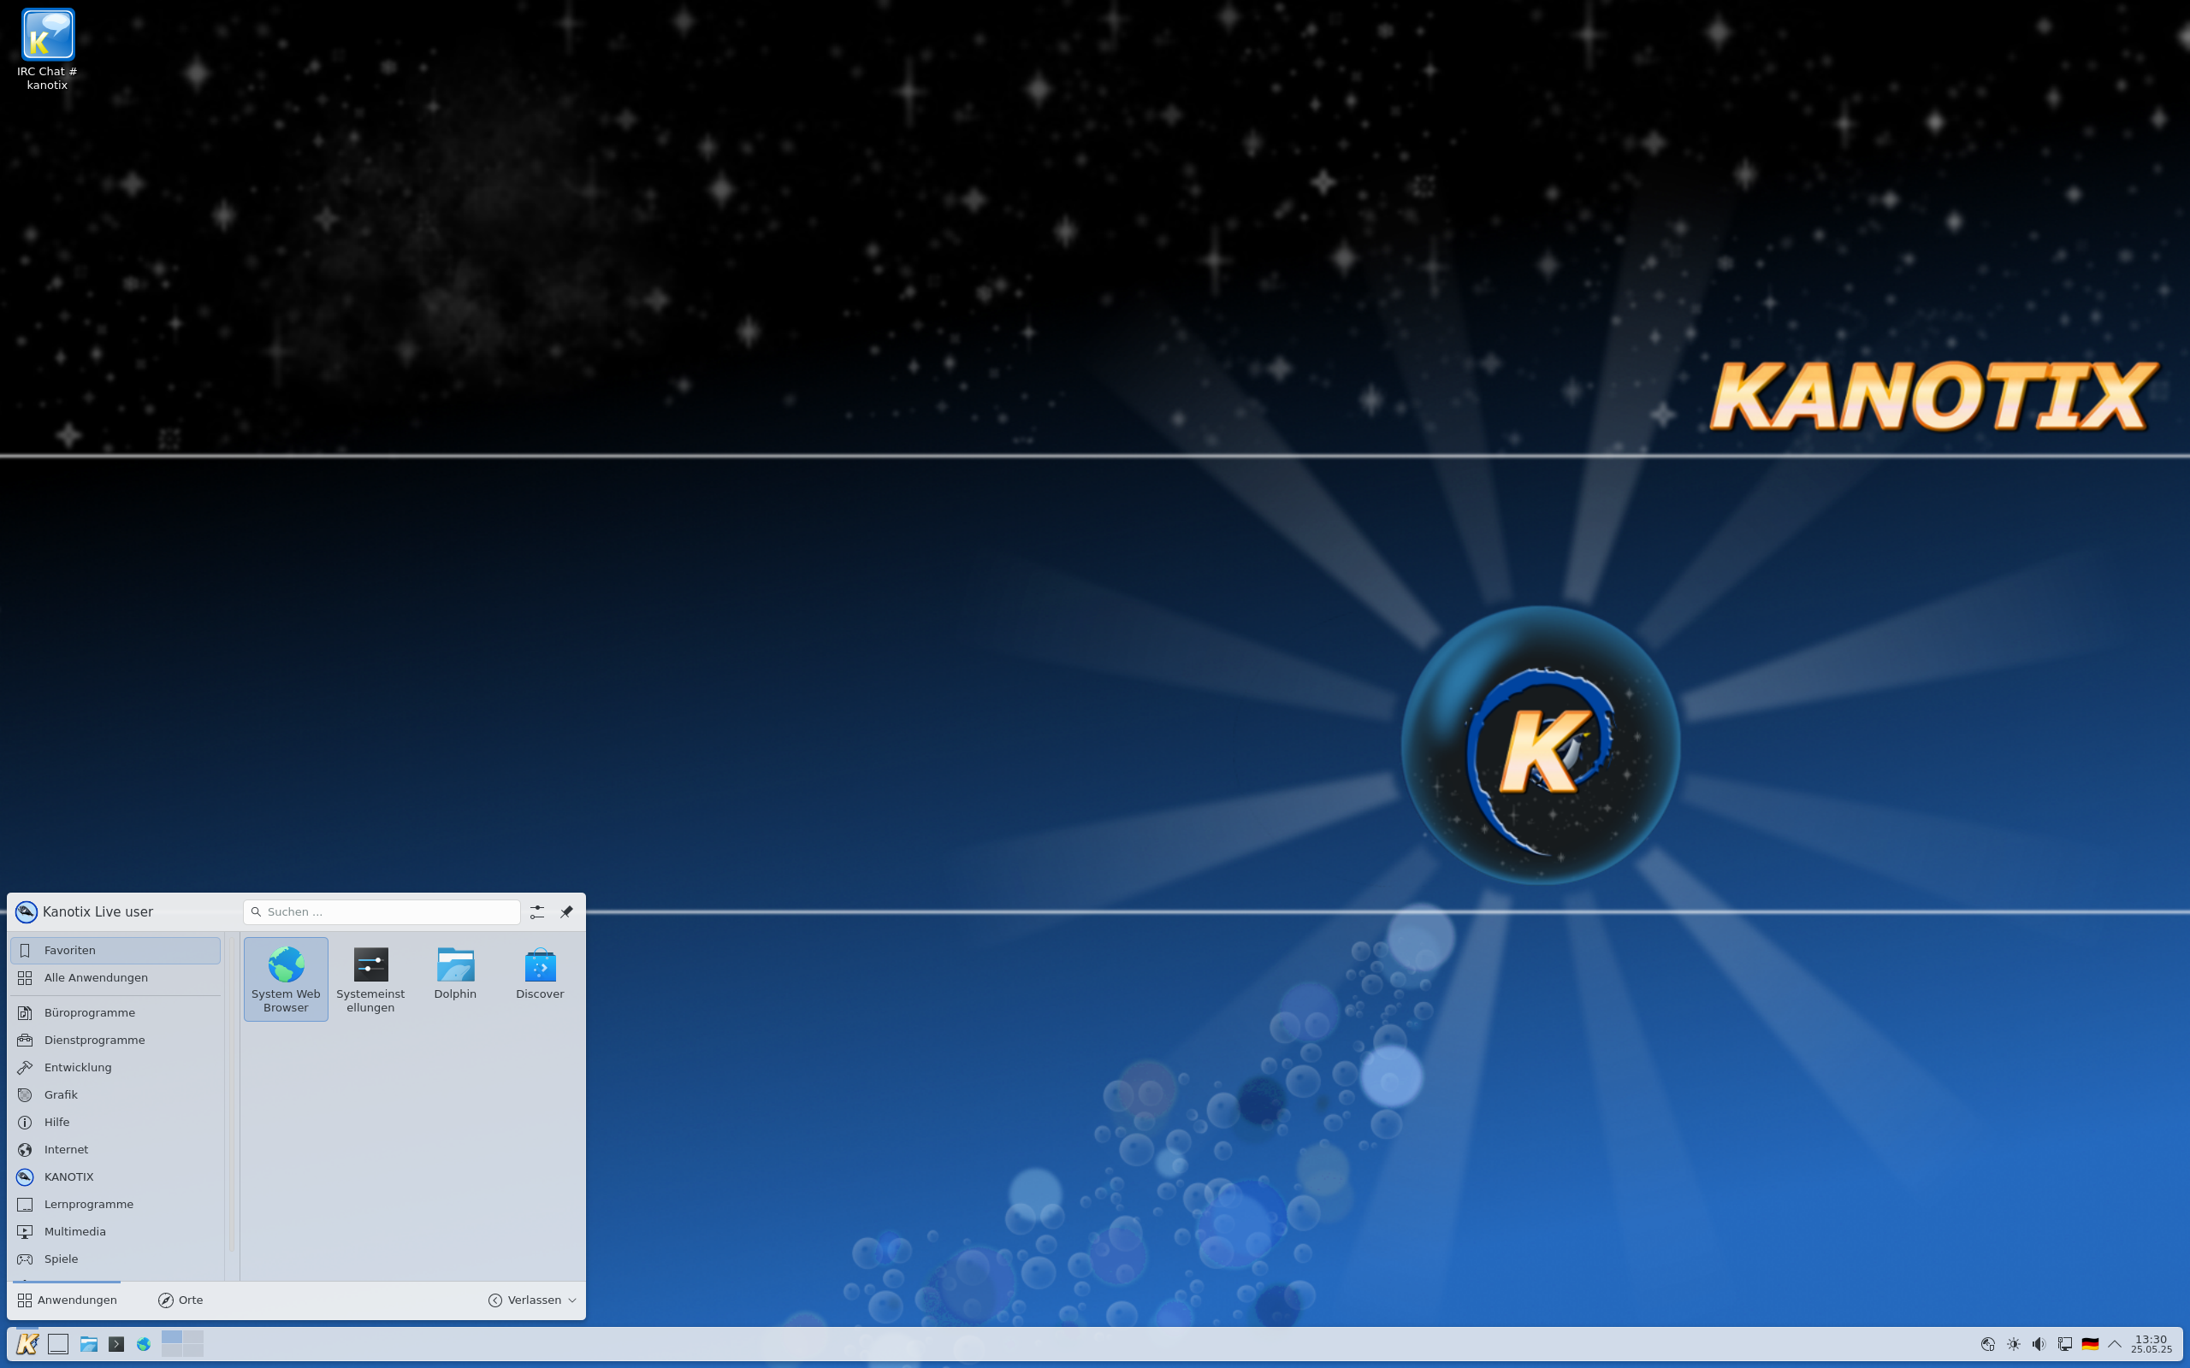Open the Dienstprogramme category
The image size is (2190, 1368).
click(115, 1040)
